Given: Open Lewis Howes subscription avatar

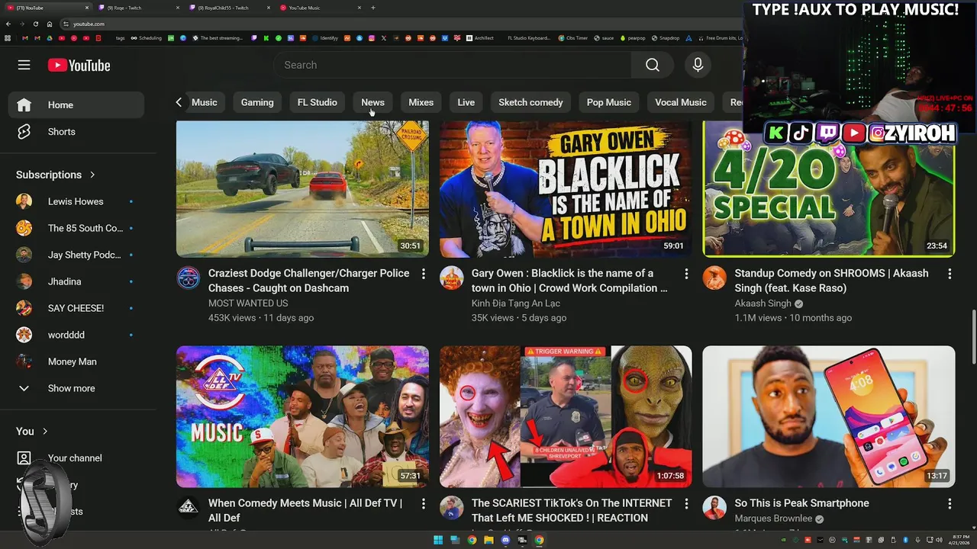Looking at the screenshot, I should pyautogui.click(x=24, y=201).
